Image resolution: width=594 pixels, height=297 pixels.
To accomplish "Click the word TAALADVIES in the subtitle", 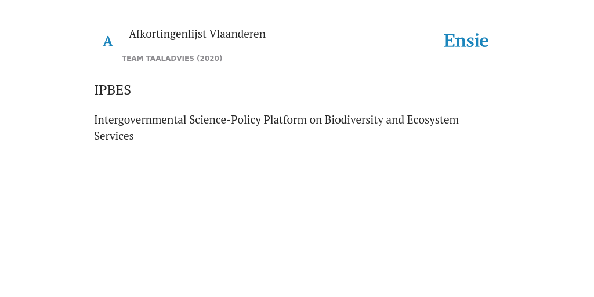I will pyautogui.click(x=170, y=59).
